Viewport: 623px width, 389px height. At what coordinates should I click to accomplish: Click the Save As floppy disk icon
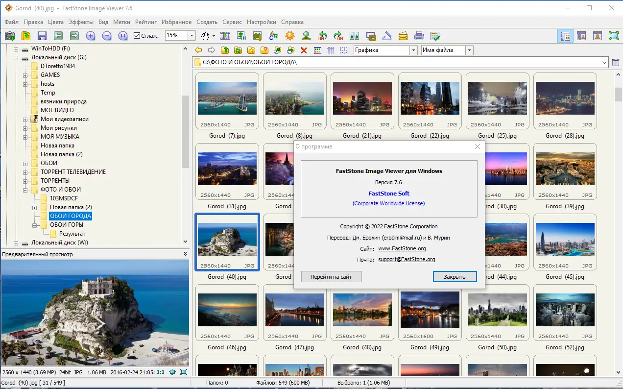pos(42,36)
